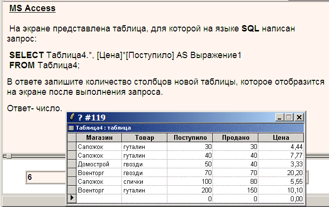Image resolution: width=329 pixels, height=207 pixels.
Task: Click the Поступило value 200
Action: coord(190,190)
